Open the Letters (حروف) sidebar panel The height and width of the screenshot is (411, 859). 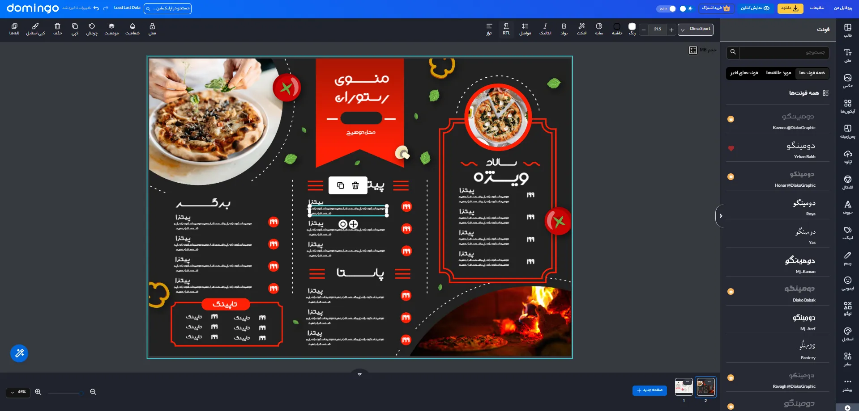coord(847,207)
